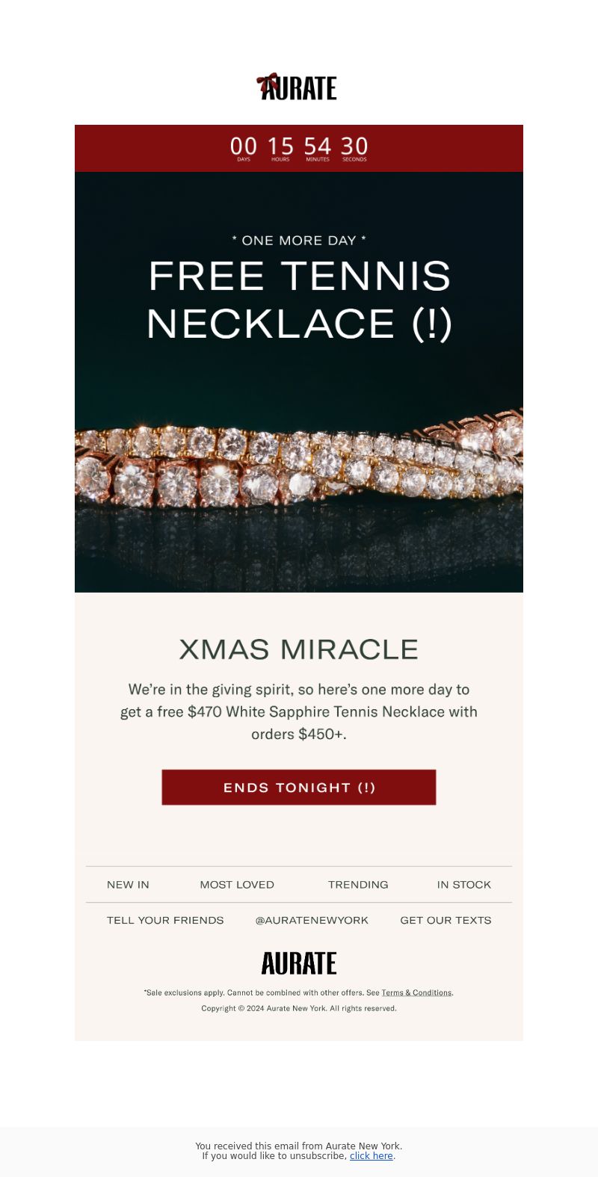Click the XMAS MIRACLE heading
Image resolution: width=598 pixels, height=1177 pixels.
pyautogui.click(x=299, y=649)
